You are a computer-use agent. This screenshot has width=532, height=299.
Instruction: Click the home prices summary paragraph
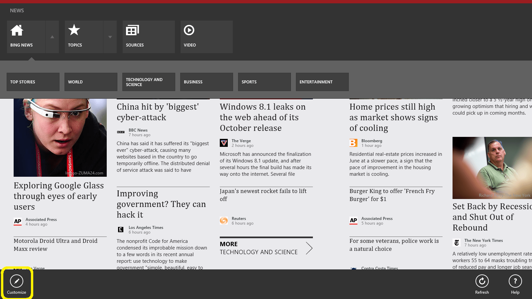[x=396, y=164]
